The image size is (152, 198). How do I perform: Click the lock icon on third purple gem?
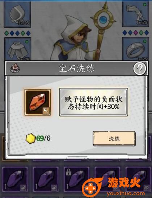point(68,172)
